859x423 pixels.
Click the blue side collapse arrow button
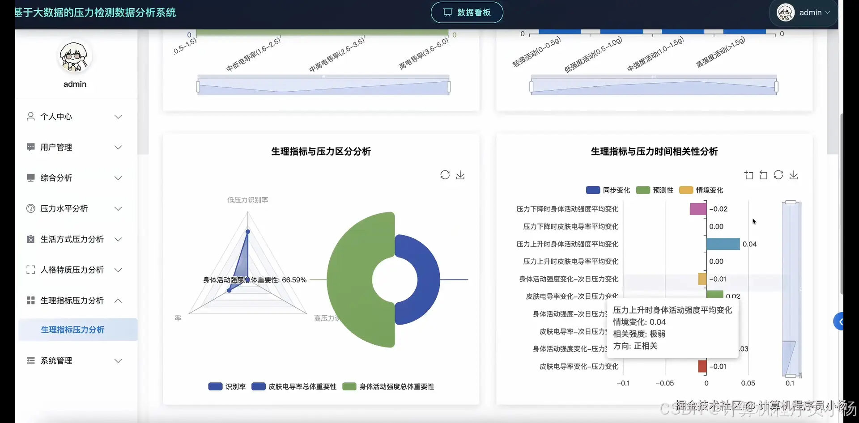click(839, 321)
